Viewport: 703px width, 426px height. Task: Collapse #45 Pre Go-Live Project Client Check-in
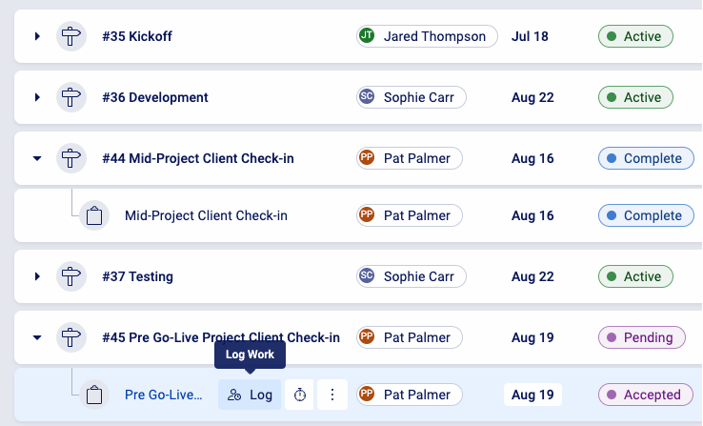37,336
